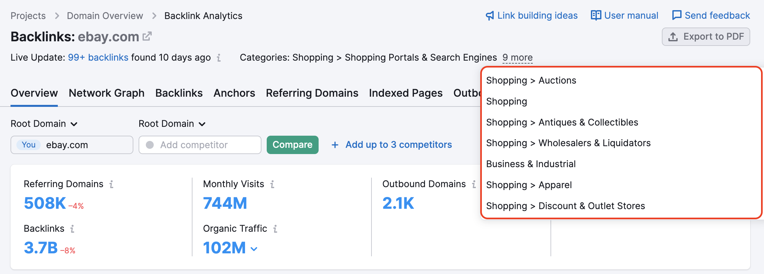Open the Indexed Pages tab
The width and height of the screenshot is (764, 274).
point(406,93)
